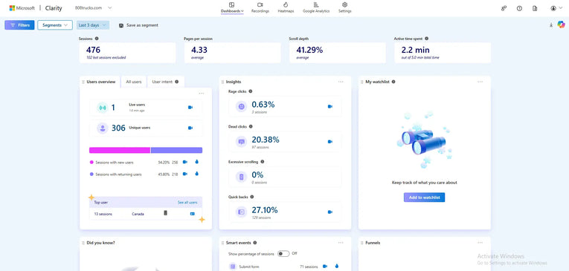
Task: Click the mobile device icon for top user
Action: (x=165, y=213)
